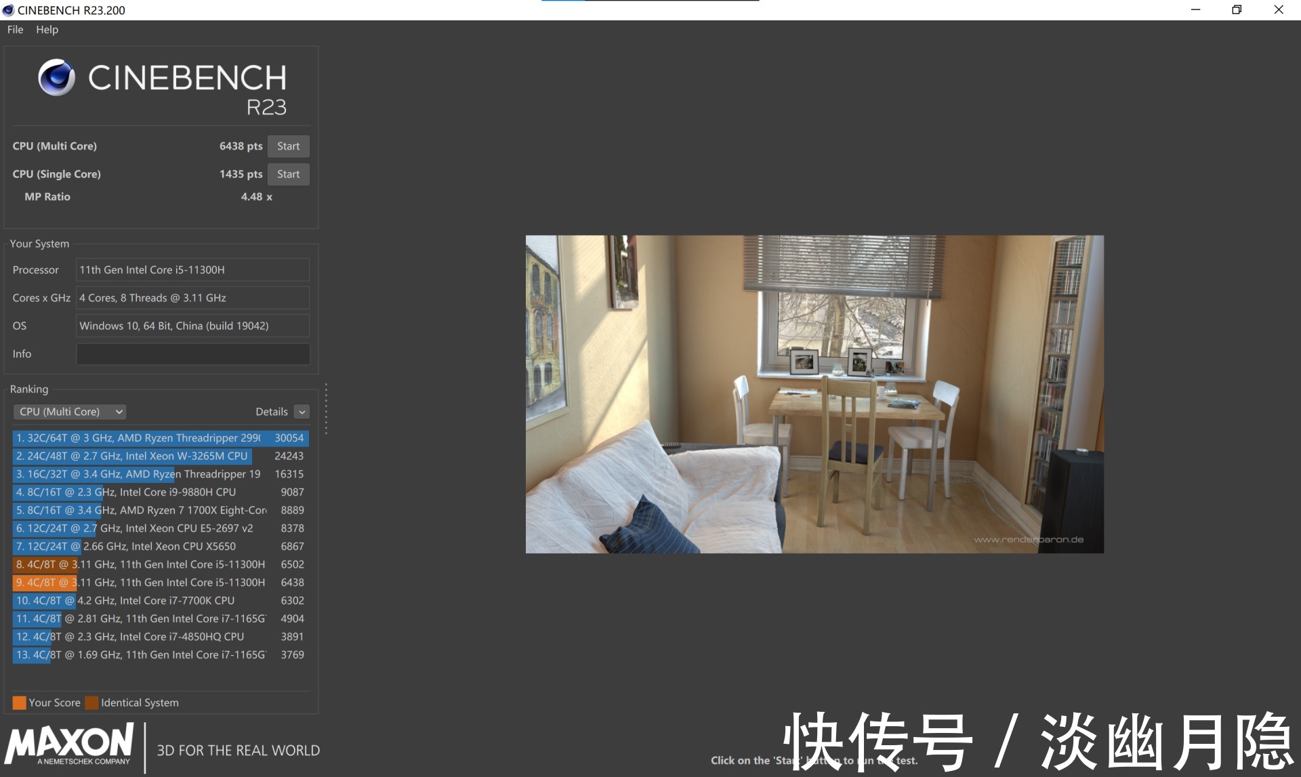Click the rendered room scene image
The image size is (1301, 777).
click(x=814, y=394)
